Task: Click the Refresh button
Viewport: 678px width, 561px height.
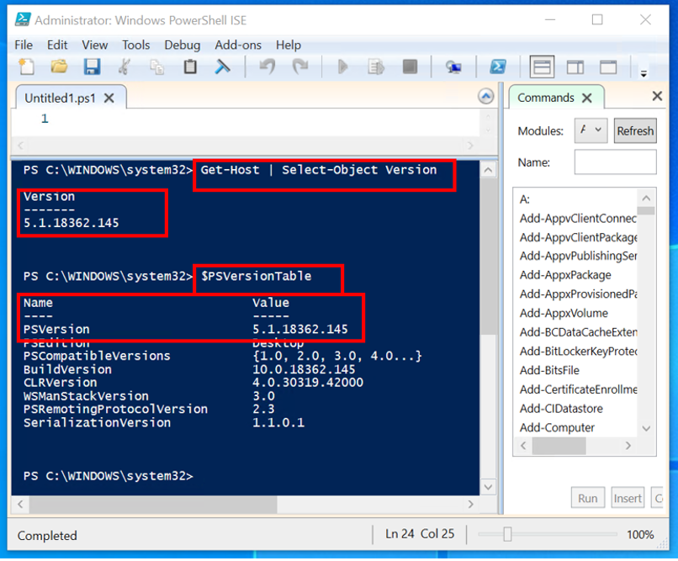Action: pyautogui.click(x=635, y=130)
